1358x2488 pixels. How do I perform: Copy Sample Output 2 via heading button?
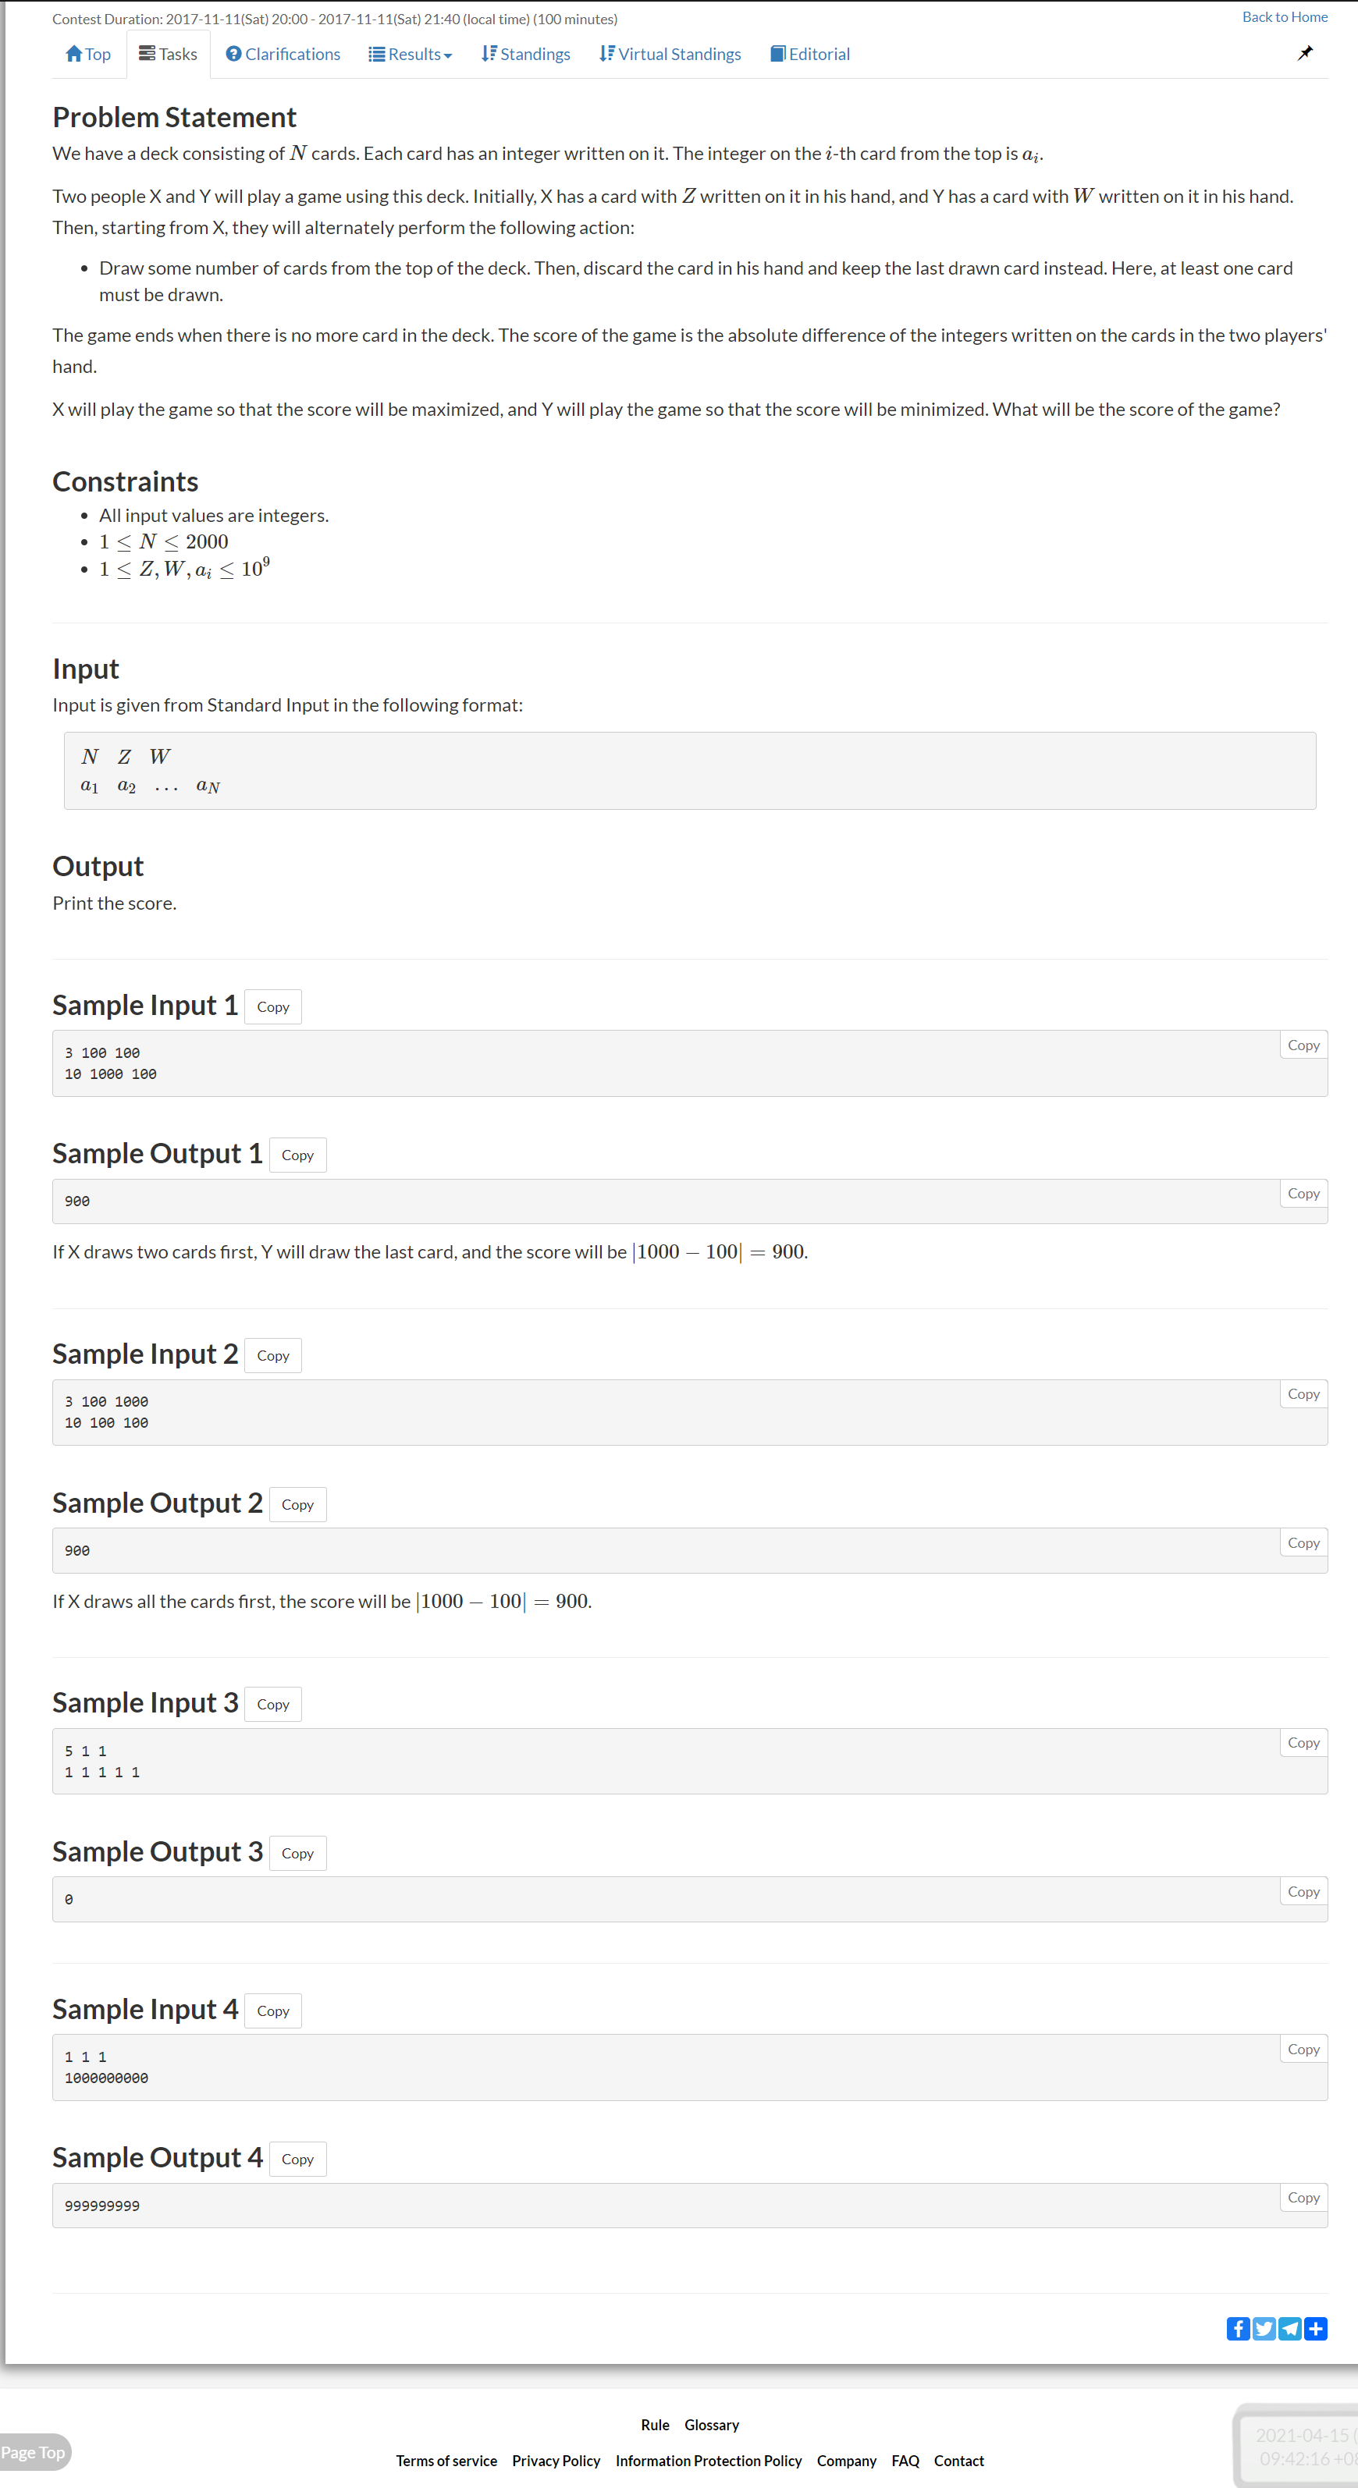coord(297,1504)
